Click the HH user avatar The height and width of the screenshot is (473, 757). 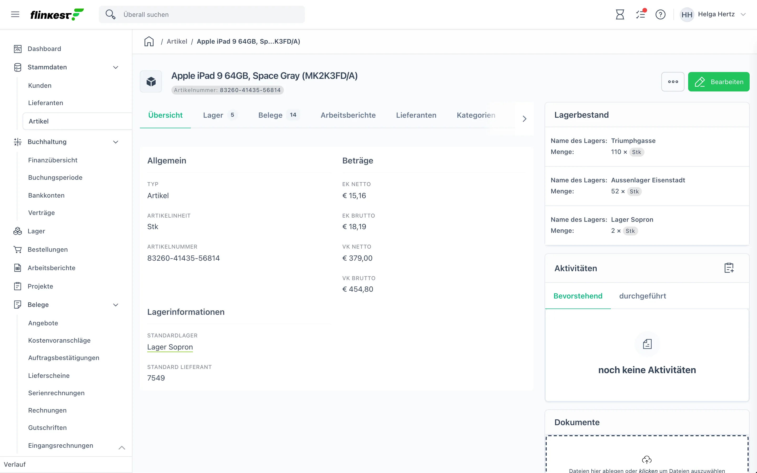(x=687, y=14)
